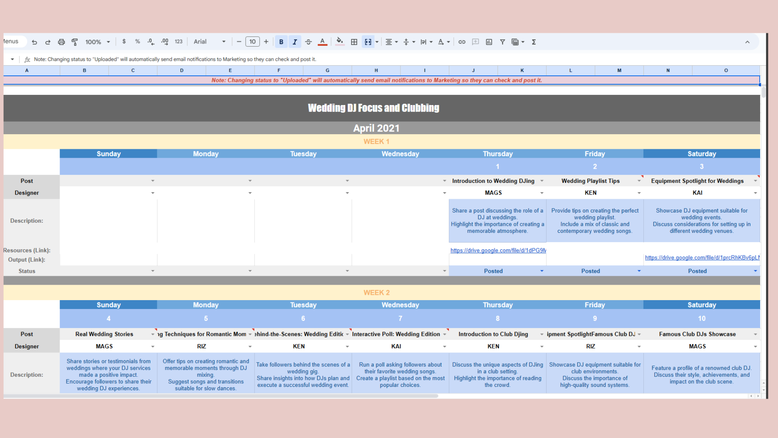Viewport: 778px width, 438px height.
Task: Toggle bold formatting button
Action: click(x=281, y=42)
